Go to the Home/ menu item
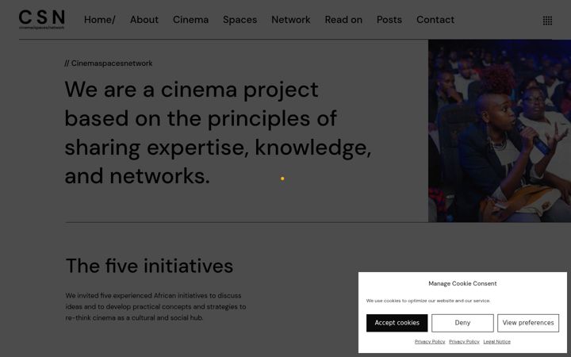This screenshot has height=357, width=571. pyautogui.click(x=99, y=20)
